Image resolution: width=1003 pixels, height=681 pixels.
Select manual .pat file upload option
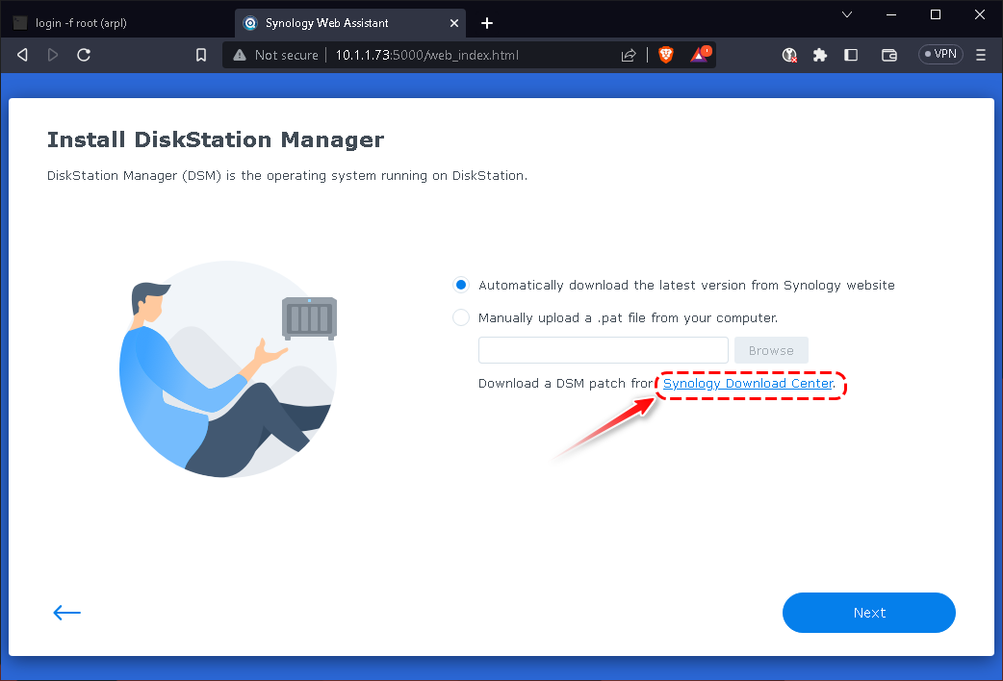(x=461, y=317)
